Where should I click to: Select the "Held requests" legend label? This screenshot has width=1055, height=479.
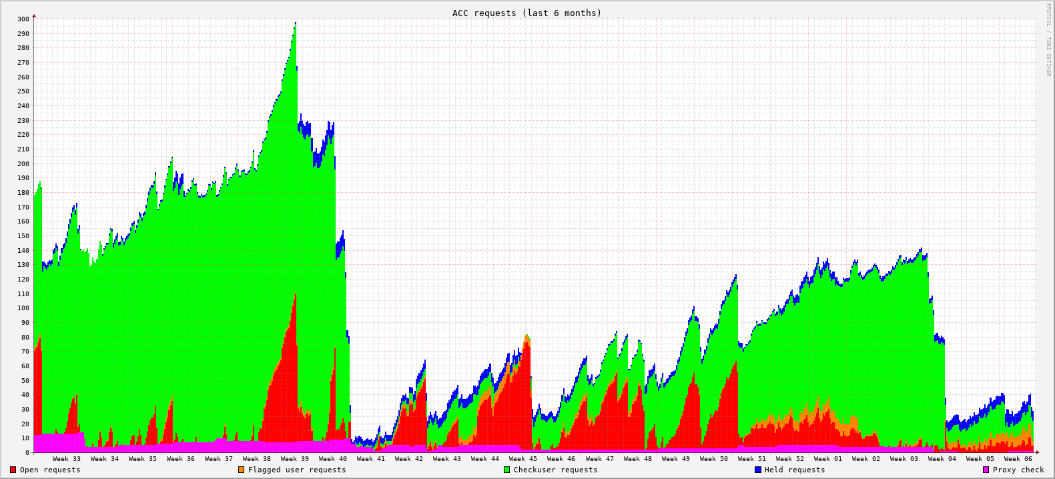point(795,470)
